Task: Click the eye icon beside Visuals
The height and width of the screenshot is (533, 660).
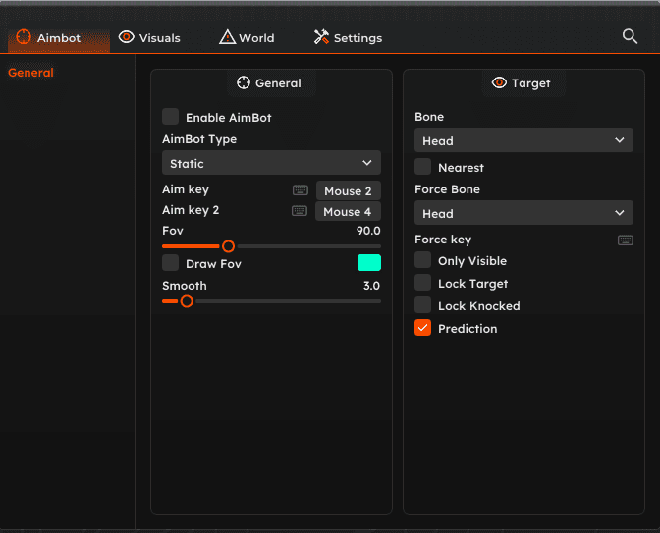Action: pos(127,37)
